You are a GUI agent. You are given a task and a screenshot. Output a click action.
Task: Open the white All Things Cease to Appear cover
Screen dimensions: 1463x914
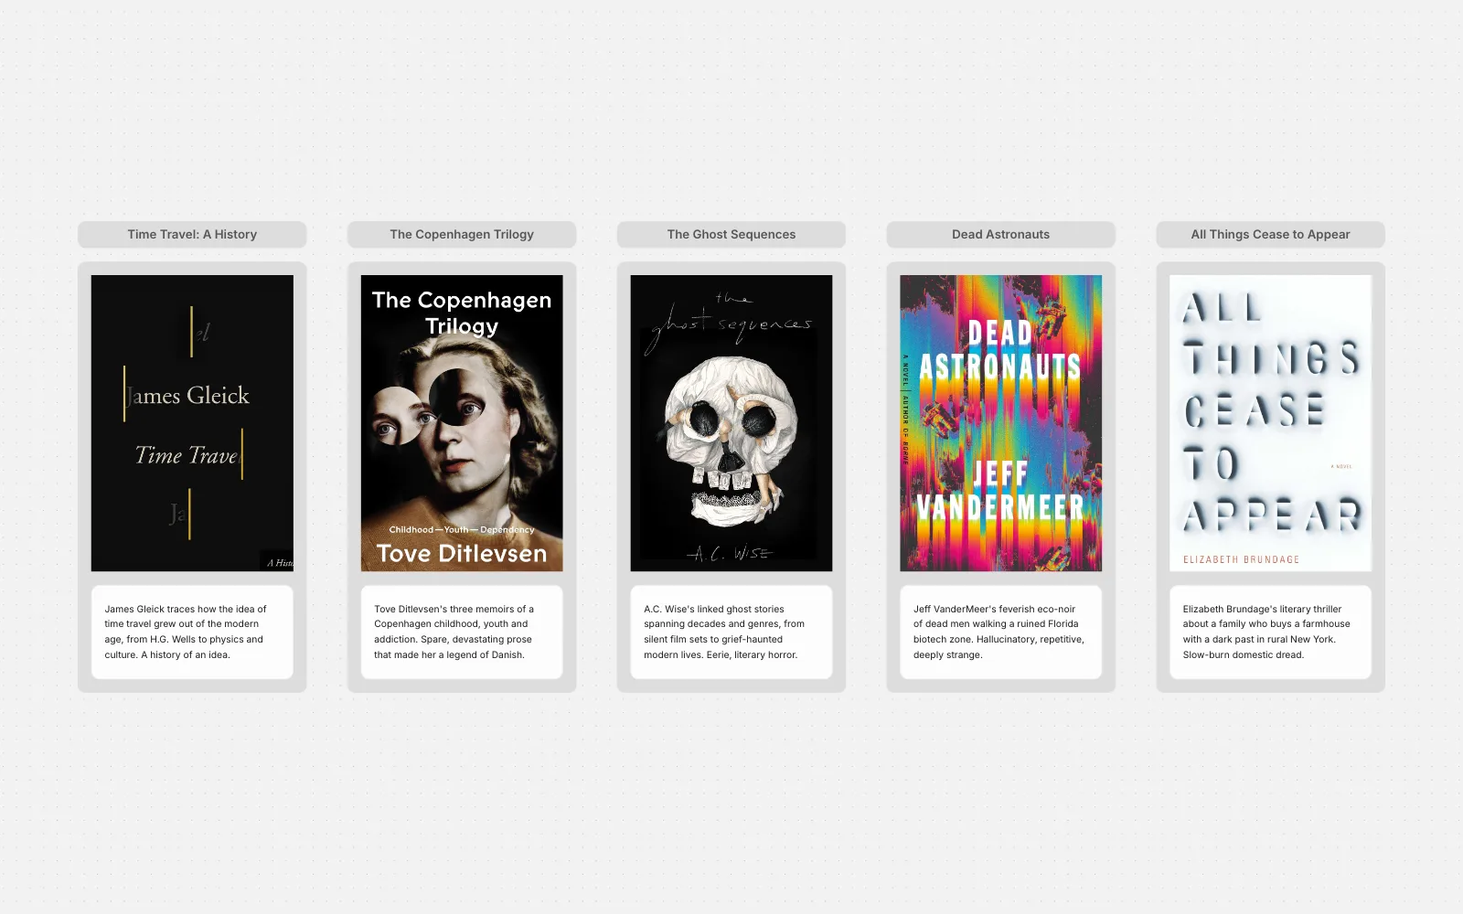[x=1271, y=423]
